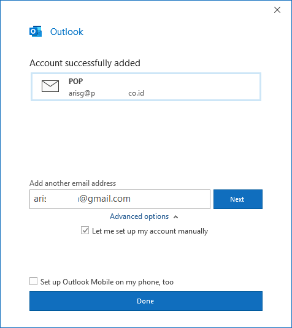Collapse options using the Advanced options chevron
The image size is (292, 328).
point(176,217)
